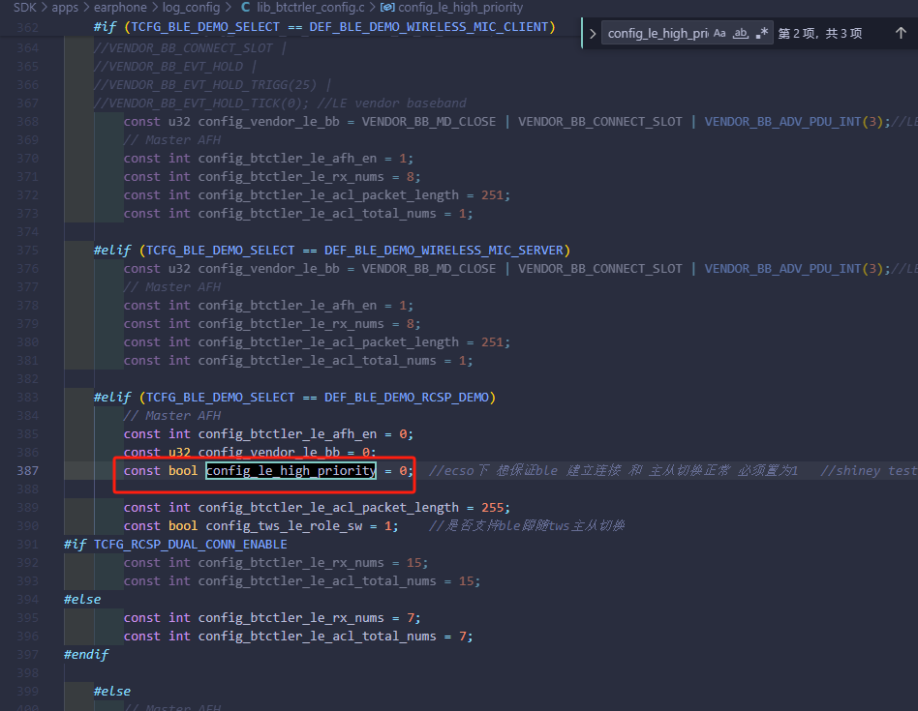Click the //VENDOR_BB_EVT_HOLD_TRIGG(25) comment
This screenshot has height=711, width=918.
205,85
